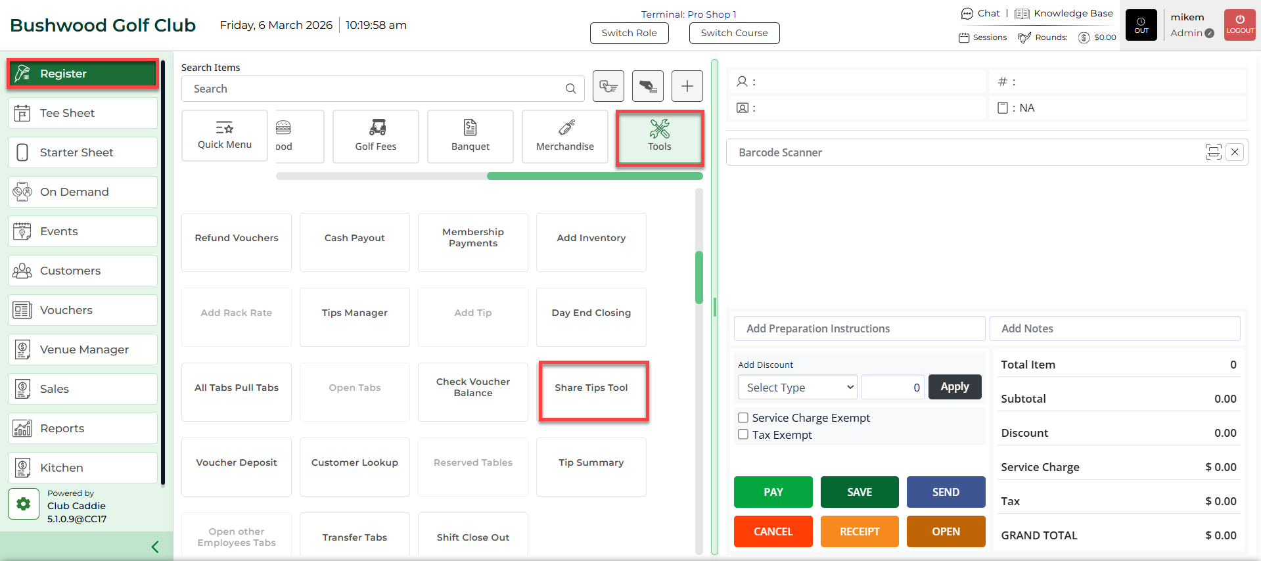Click the barcode scan icon in scanner field
The height and width of the screenshot is (561, 1261).
1213,152
